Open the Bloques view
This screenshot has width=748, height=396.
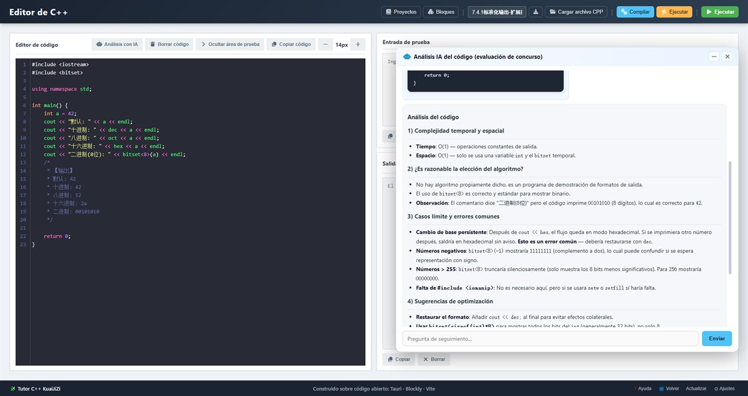click(441, 12)
